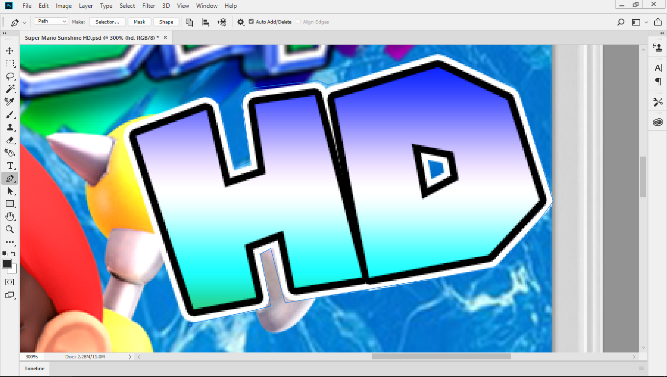The height and width of the screenshot is (377, 667).
Task: Open the workspace switcher dropdown arrow
Action: tap(646, 22)
